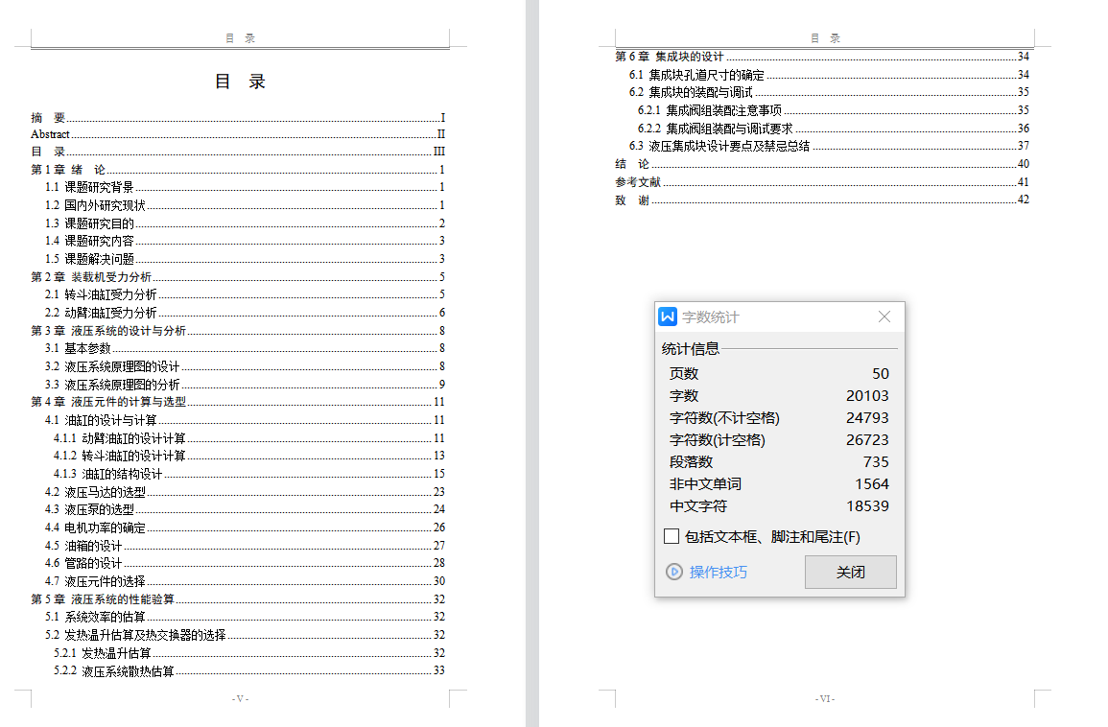Select the 段落数 value 735
The image size is (1108, 727).
click(876, 461)
